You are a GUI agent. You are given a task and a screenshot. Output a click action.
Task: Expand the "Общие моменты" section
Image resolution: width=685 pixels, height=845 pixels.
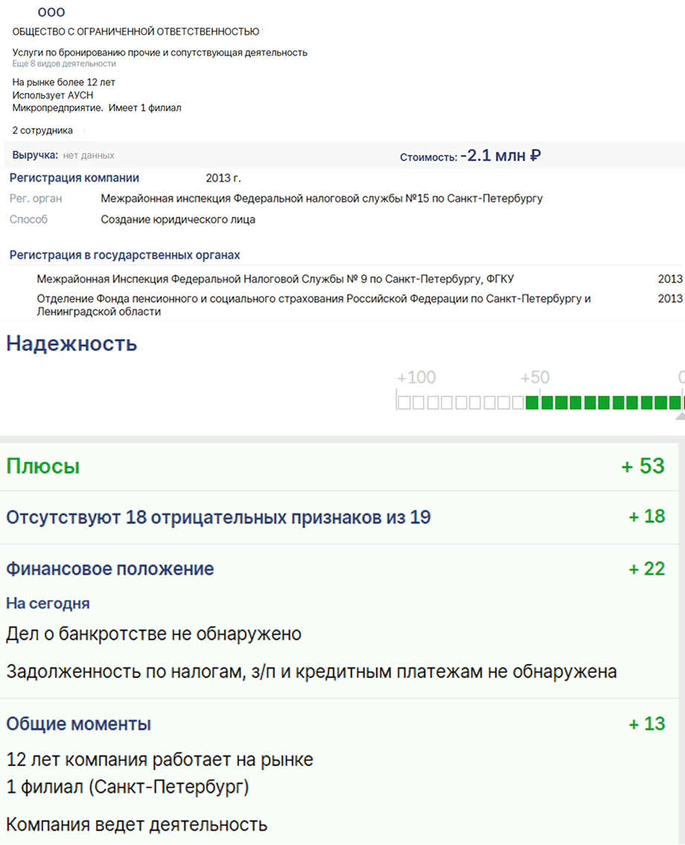79,724
